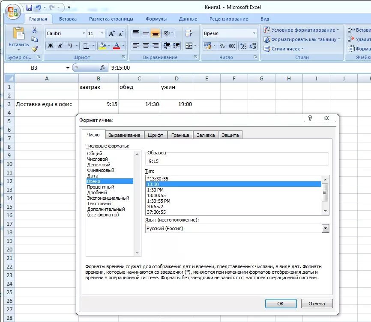Go to the Защита dialog tab
Image resolution: width=371 pixels, height=322 pixels.
230,135
